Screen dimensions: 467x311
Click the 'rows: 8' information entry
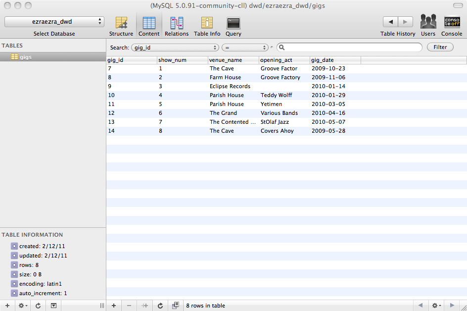coord(29,265)
